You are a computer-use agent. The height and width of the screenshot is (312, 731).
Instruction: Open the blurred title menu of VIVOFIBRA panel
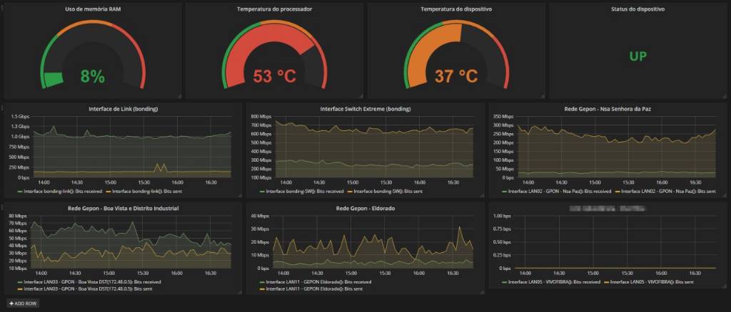click(608, 208)
